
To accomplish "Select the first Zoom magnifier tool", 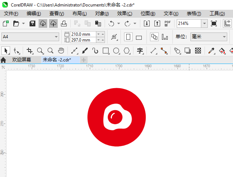I will coord(40,51).
